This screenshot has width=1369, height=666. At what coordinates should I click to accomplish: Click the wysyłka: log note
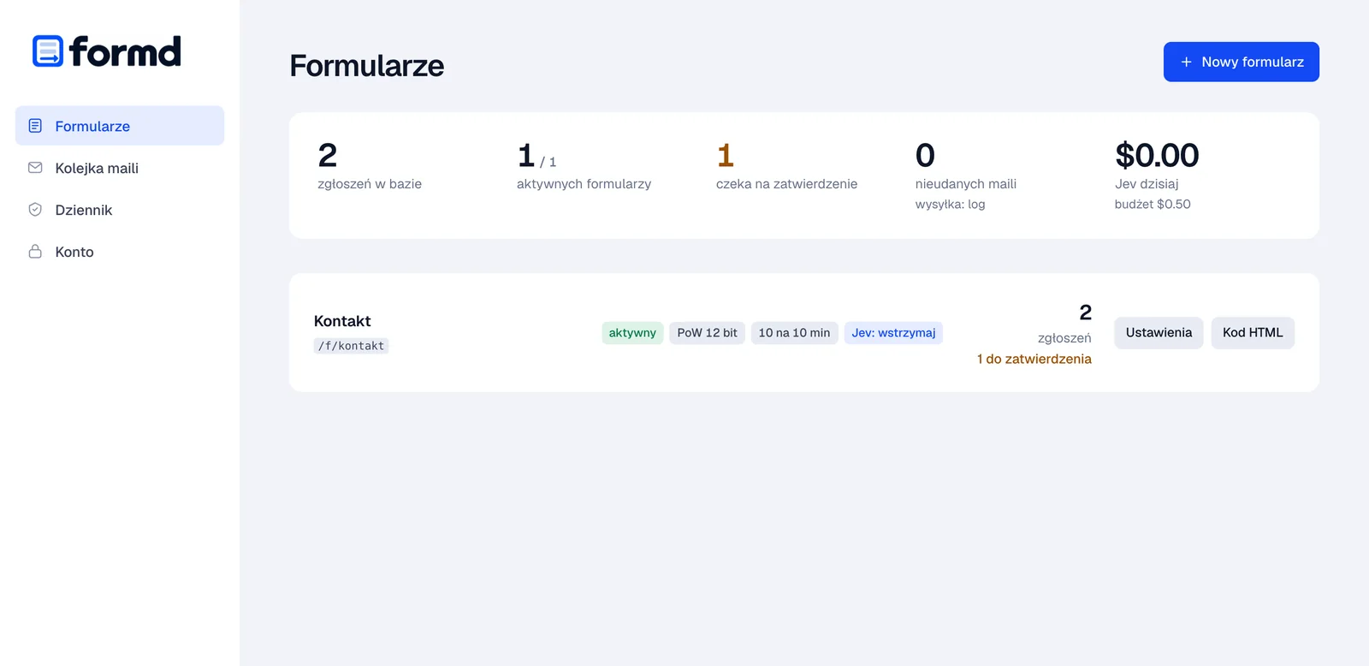click(x=950, y=205)
